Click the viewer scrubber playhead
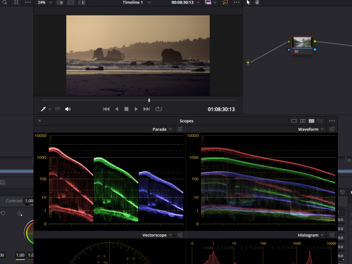This screenshot has width=352, height=264. (149, 100)
